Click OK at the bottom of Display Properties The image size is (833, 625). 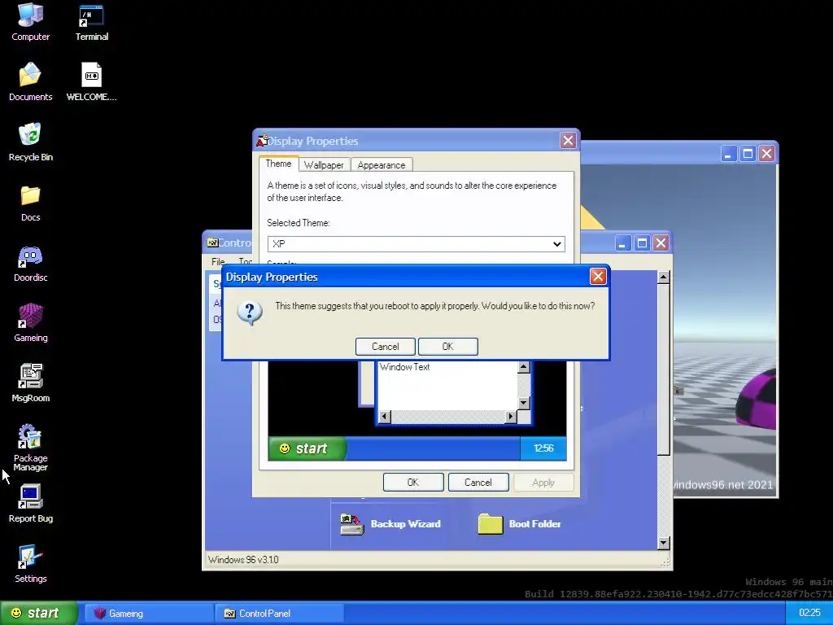coord(412,483)
